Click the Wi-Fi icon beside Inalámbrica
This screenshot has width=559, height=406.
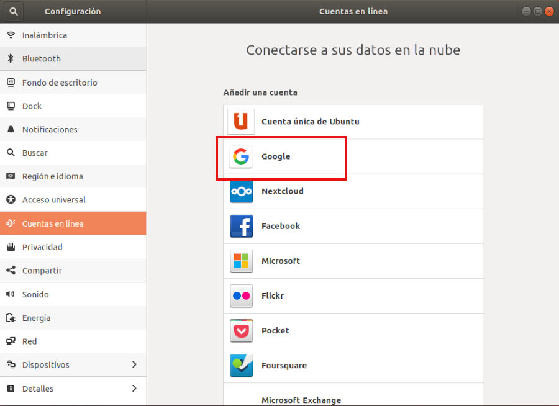tap(11, 35)
